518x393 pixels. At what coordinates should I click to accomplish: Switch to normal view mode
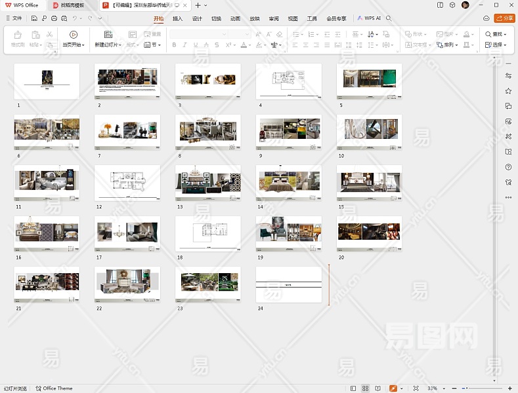[x=353, y=388]
